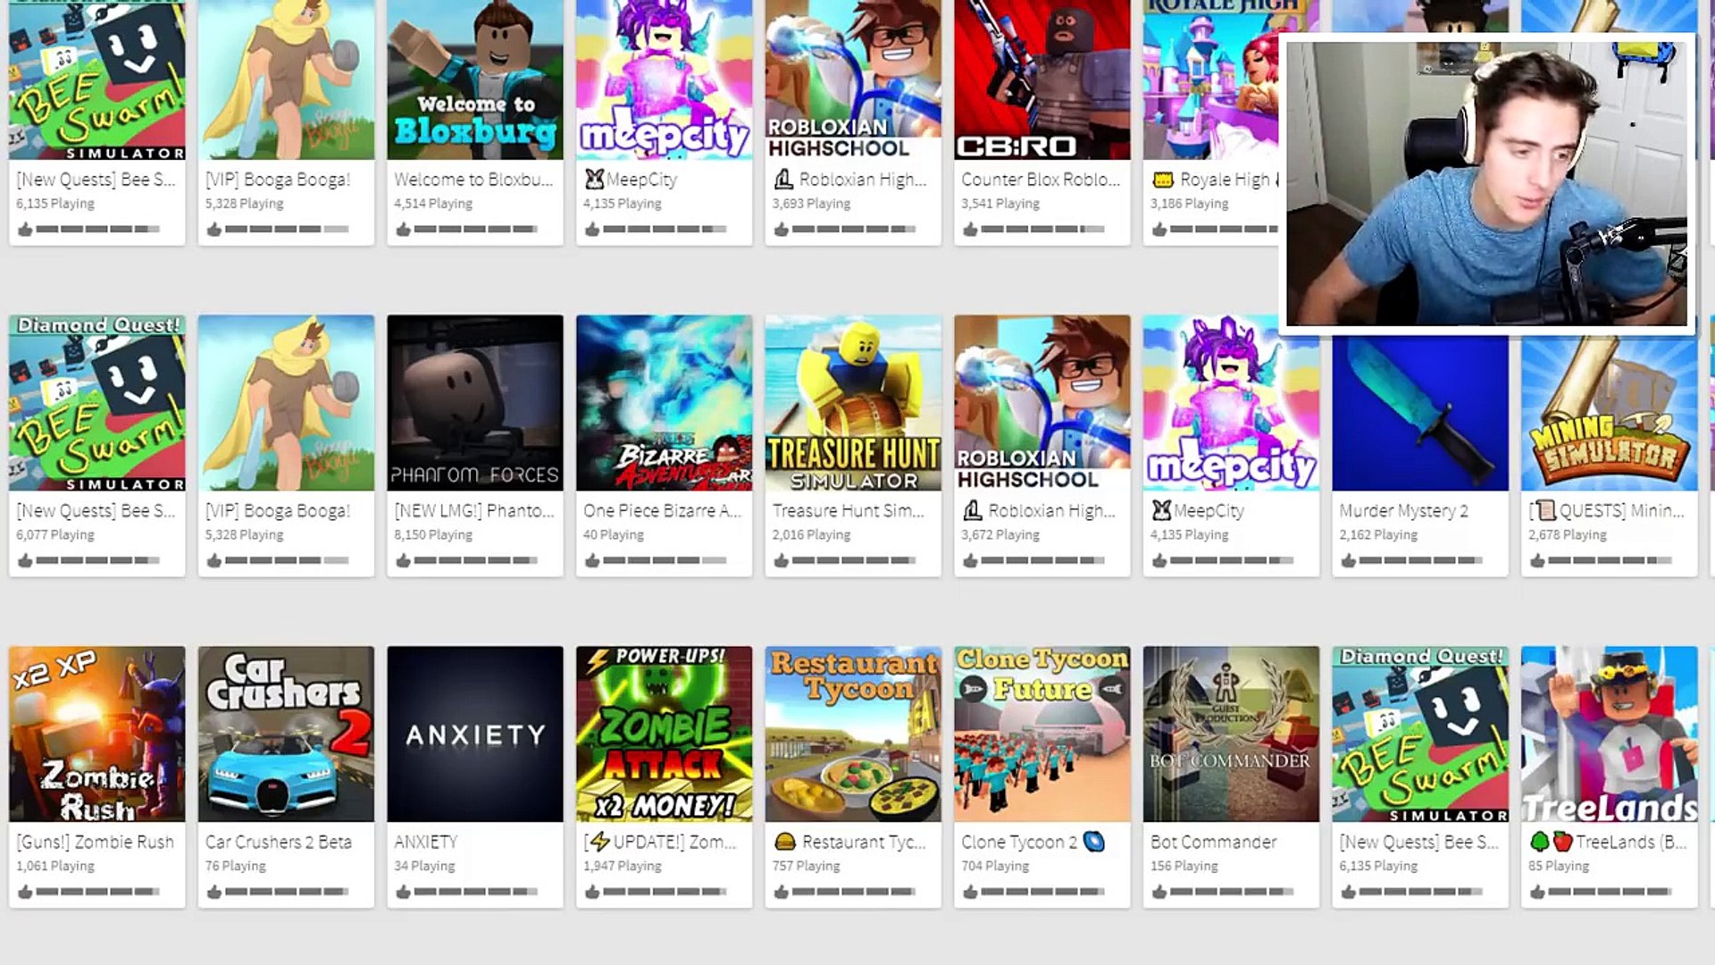Open the Phantom Forces game thumbnail

[x=474, y=402]
